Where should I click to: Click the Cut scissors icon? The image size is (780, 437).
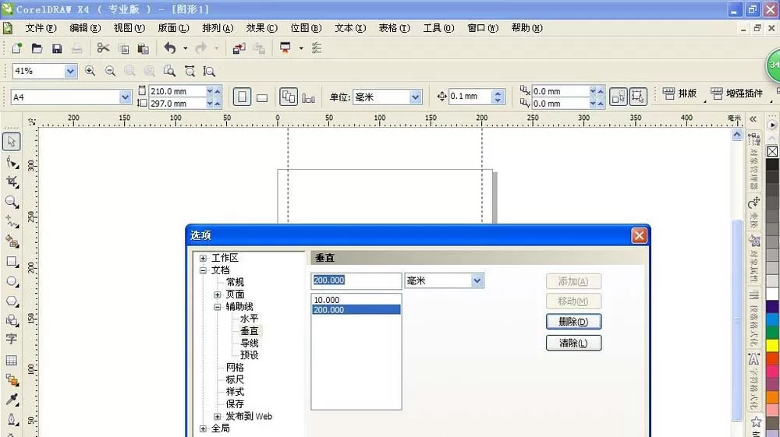tap(103, 48)
